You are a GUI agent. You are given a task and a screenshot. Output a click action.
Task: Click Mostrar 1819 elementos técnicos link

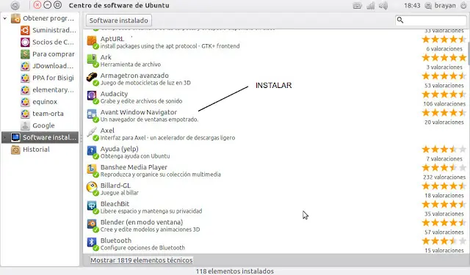pos(142,260)
